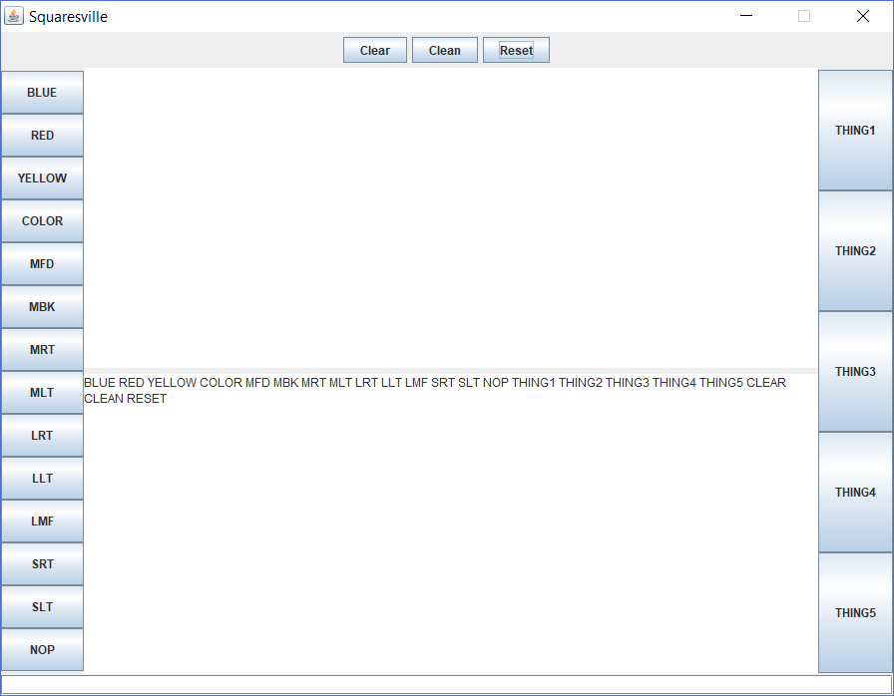
Task: Click the Reset button
Action: click(516, 50)
